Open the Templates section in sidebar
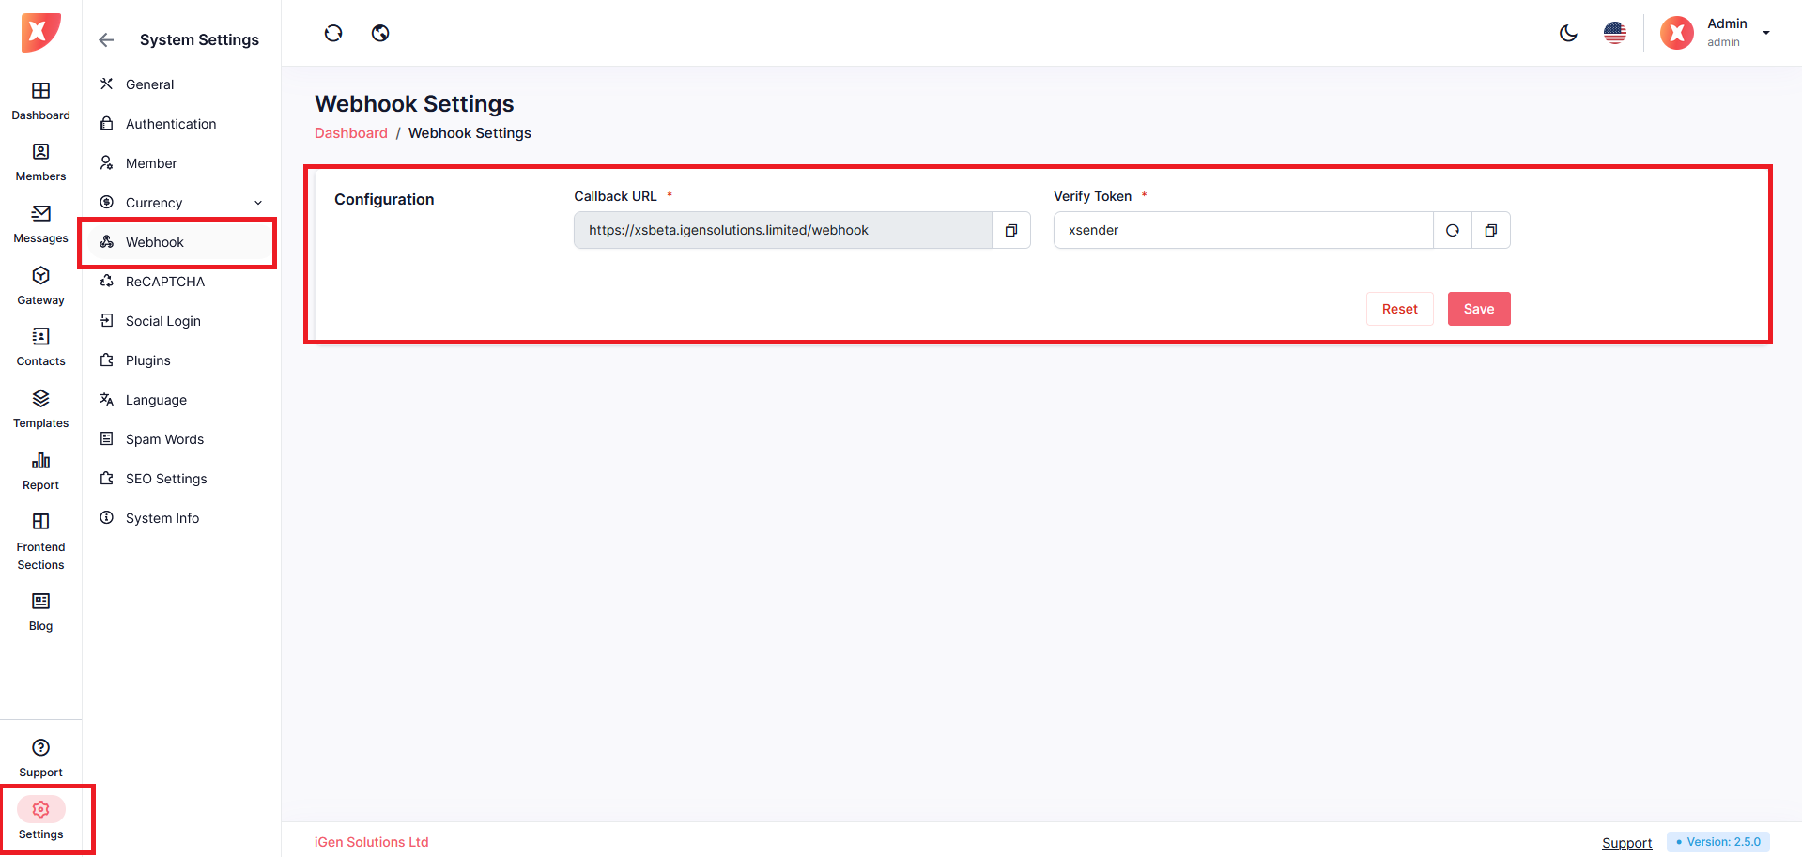Screen dimensions: 1802x857 tap(40, 408)
